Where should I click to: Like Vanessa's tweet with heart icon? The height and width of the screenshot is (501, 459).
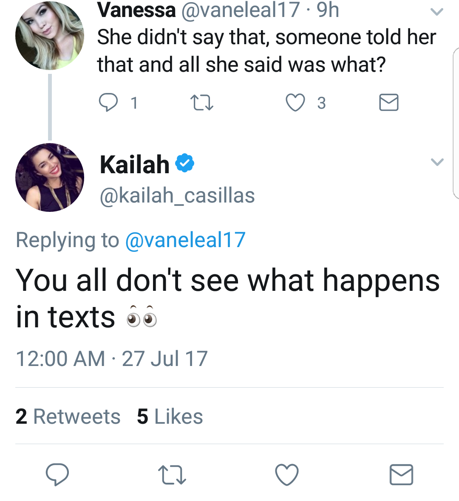tap(295, 103)
